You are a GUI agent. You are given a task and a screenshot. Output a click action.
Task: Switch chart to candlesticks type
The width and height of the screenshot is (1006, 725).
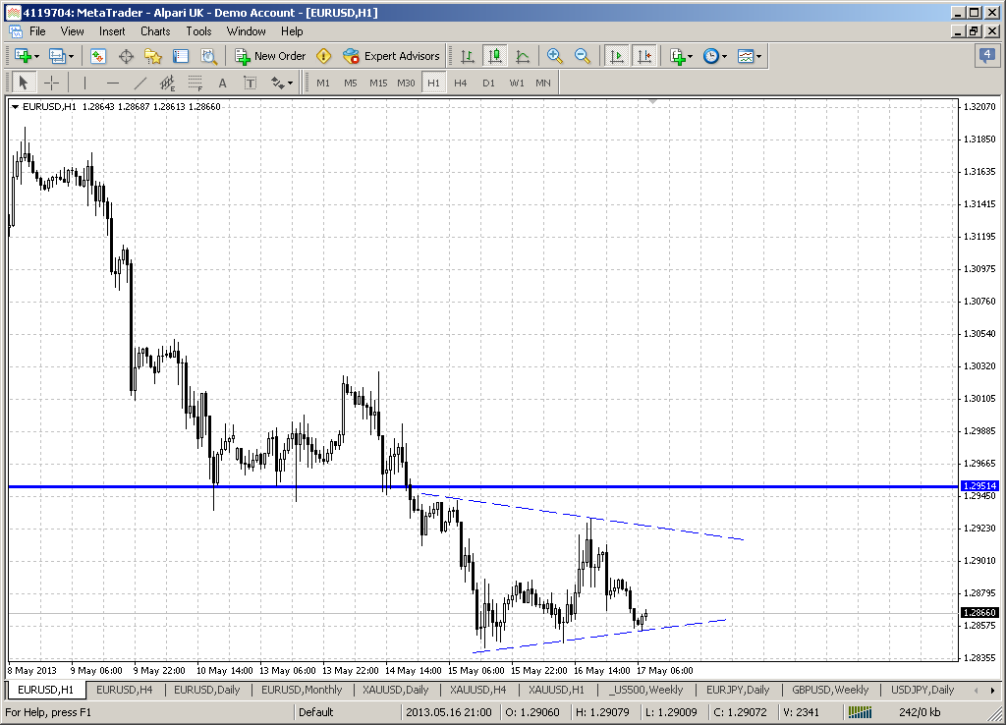495,56
